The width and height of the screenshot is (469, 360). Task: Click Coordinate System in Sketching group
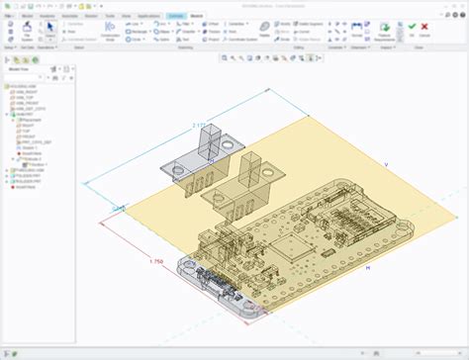pos(240,40)
